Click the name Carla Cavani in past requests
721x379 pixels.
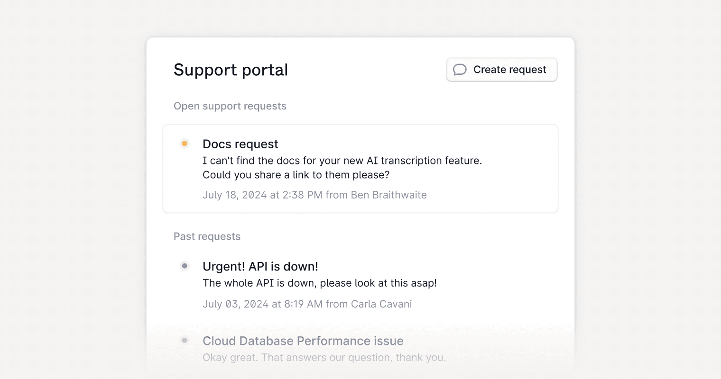381,304
